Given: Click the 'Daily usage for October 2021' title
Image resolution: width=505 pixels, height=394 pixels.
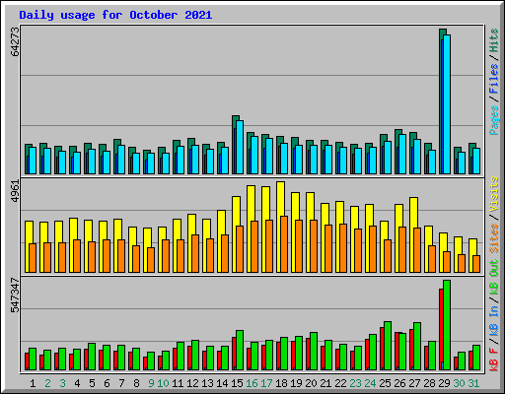Looking at the screenshot, I should coord(115,15).
